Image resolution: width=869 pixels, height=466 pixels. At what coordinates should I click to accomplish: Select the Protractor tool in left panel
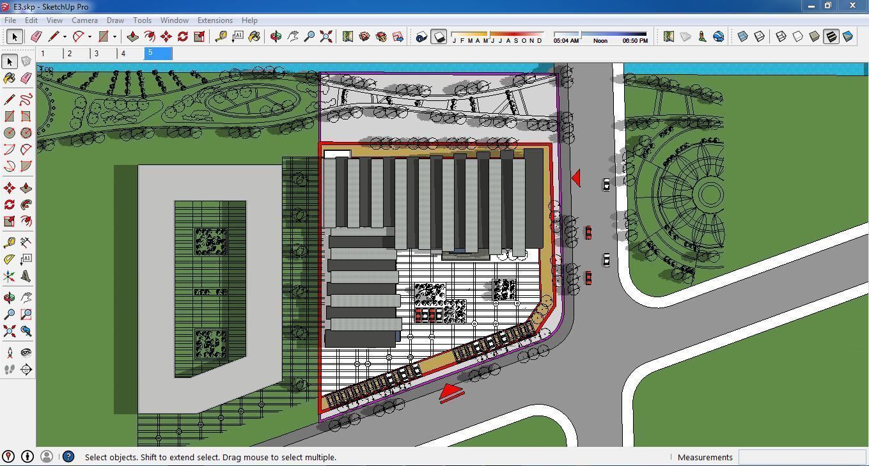pyautogui.click(x=9, y=260)
